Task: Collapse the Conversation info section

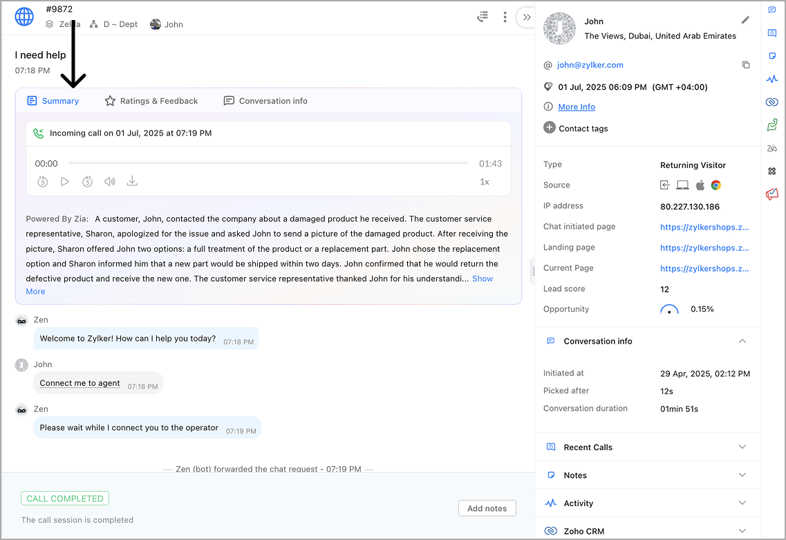Action: pyautogui.click(x=742, y=342)
